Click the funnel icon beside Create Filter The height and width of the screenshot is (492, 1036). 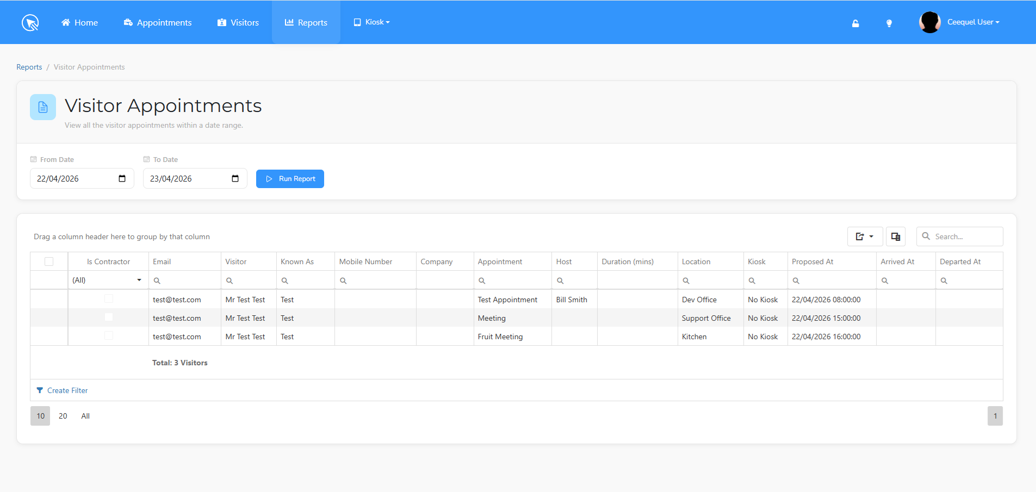(40, 390)
